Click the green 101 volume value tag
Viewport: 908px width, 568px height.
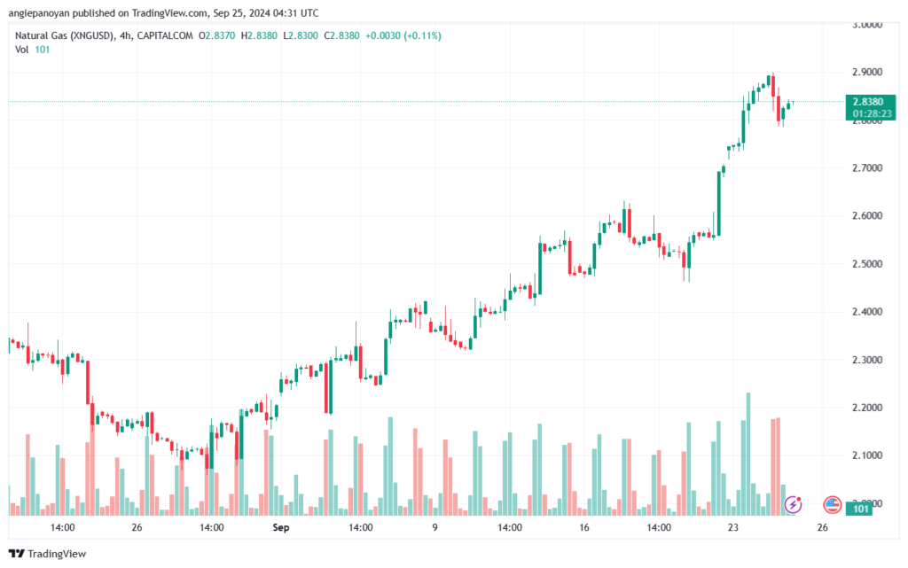pyautogui.click(x=861, y=509)
